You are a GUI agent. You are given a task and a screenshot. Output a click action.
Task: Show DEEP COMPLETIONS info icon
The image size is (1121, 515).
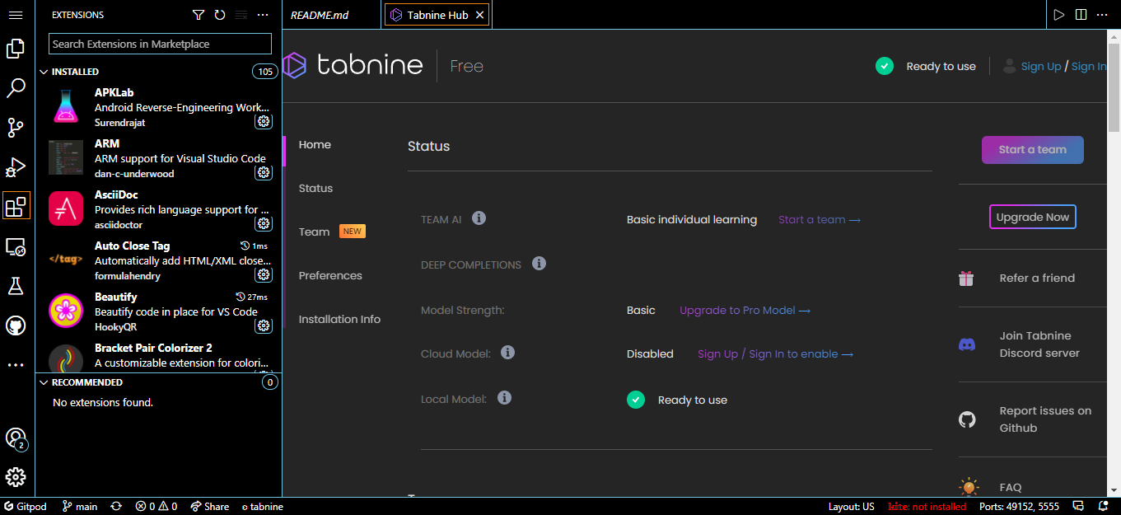pyautogui.click(x=539, y=264)
